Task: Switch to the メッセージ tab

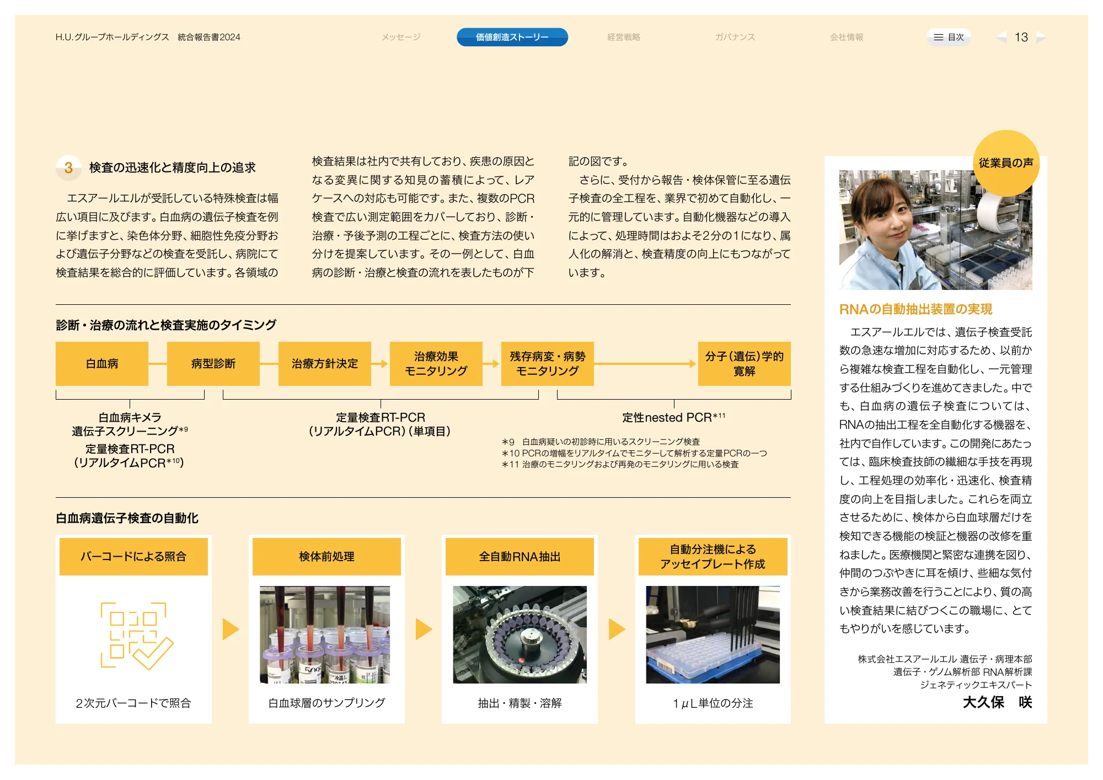Action: click(x=401, y=37)
